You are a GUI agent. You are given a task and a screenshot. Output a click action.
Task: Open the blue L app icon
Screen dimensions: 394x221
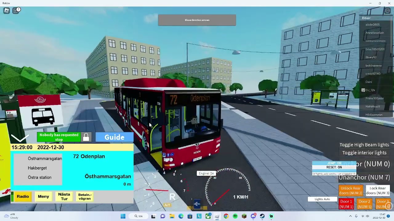click(199, 216)
